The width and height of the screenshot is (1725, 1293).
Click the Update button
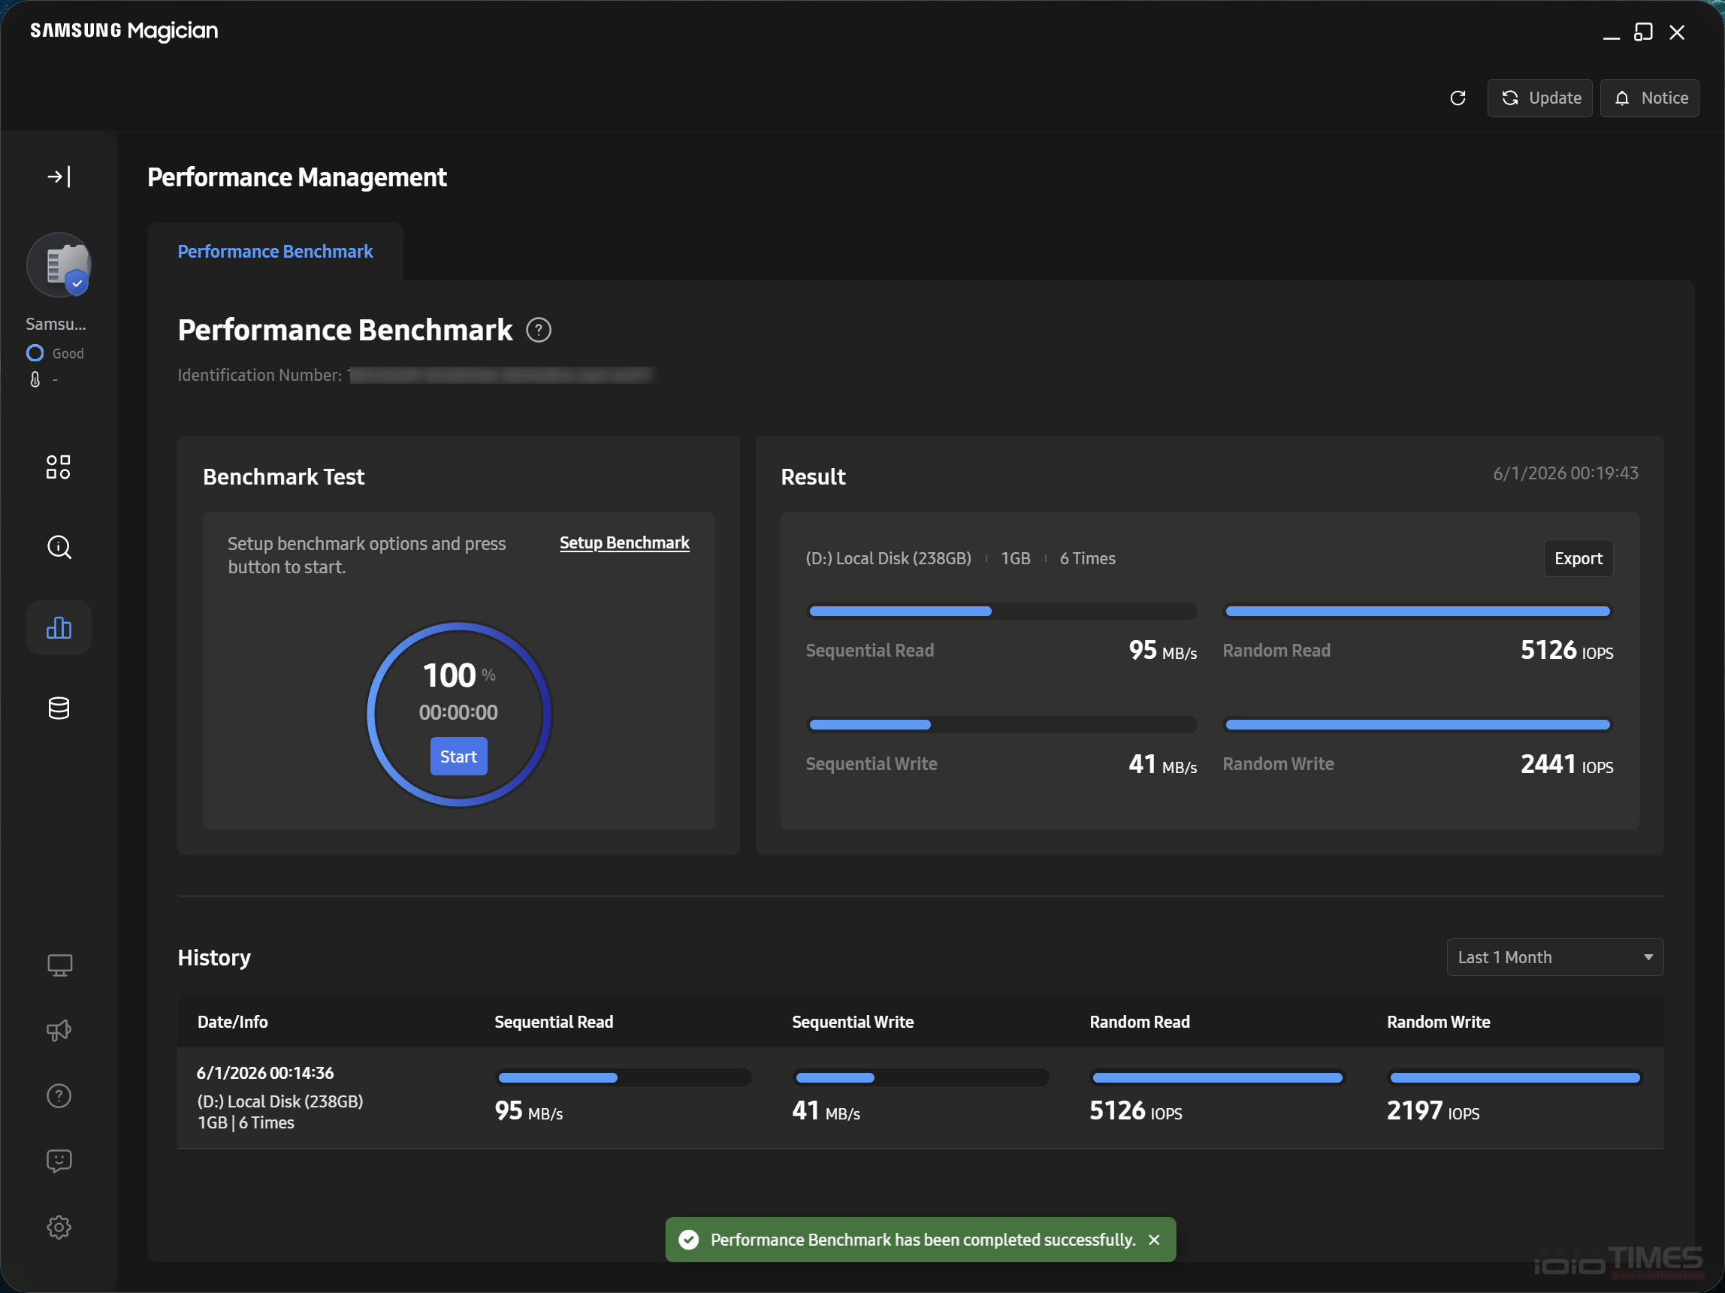pos(1539,98)
